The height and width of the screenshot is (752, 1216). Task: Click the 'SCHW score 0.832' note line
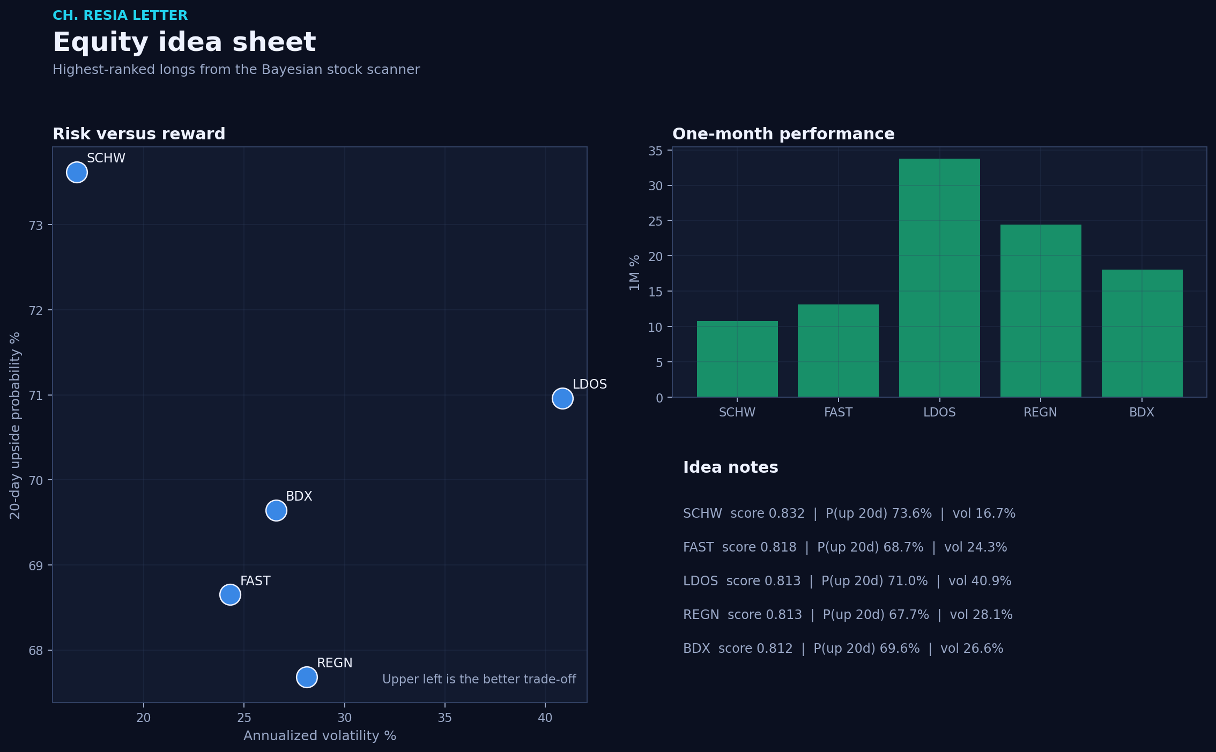849,513
